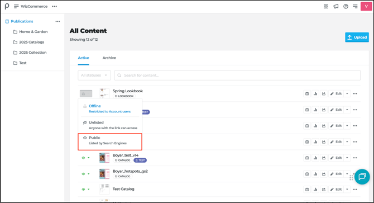The image size is (374, 203).
Task: View statistics chart for Boyar_hotspots_gs2
Action: tap(315, 174)
